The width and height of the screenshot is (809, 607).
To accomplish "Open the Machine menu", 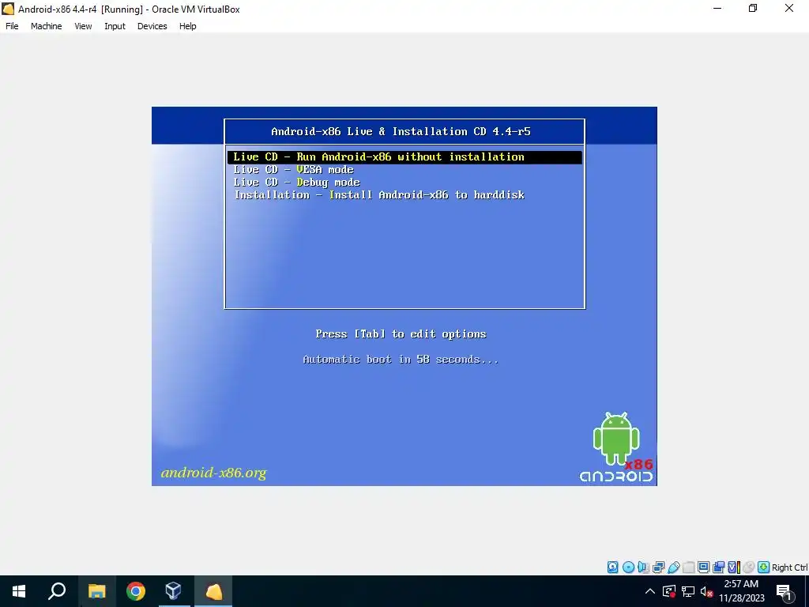I will click(46, 26).
